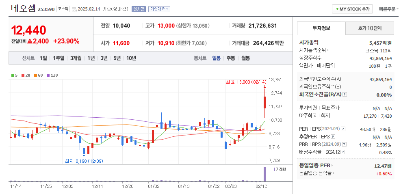The width and height of the screenshot is (401, 194).
Task: Select the 주봉 candle chart
Action: (x=231, y=58)
